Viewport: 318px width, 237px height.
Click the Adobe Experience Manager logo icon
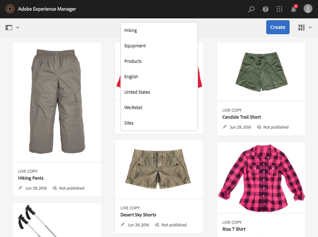(10, 9)
